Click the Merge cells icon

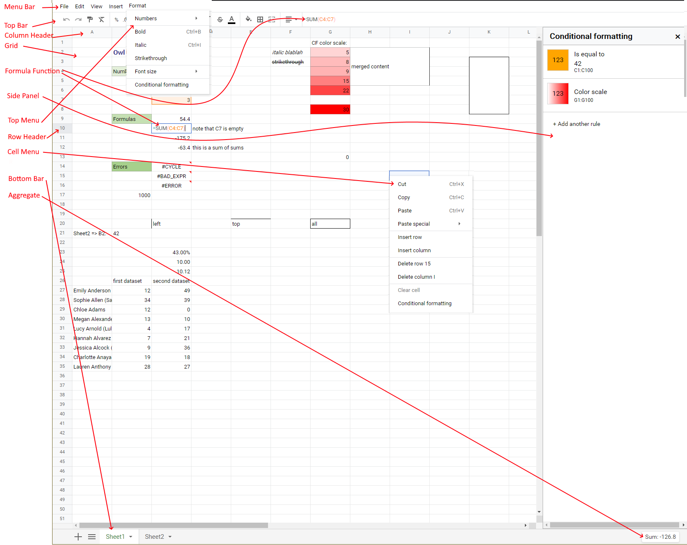[272, 19]
